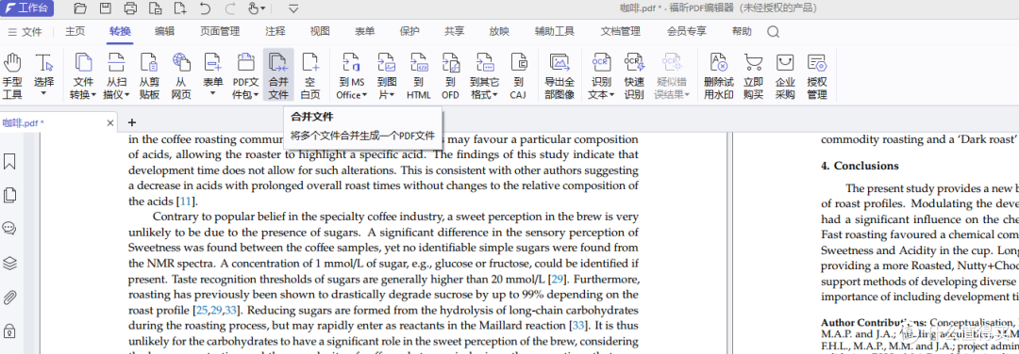
Task: Click the search magnifier in ribbon bar
Action: tap(774, 32)
